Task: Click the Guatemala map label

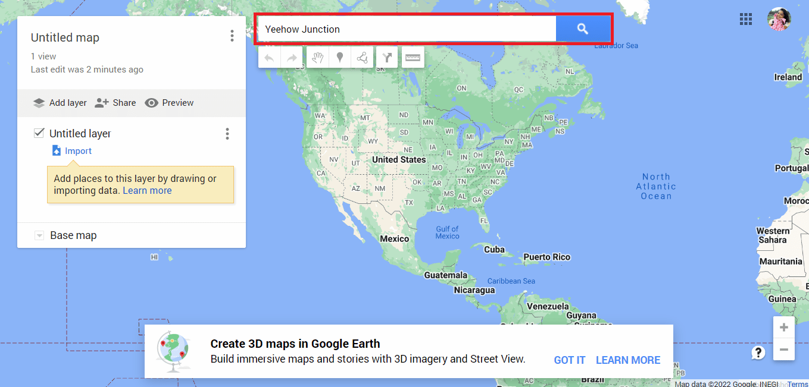Action: [445, 276]
